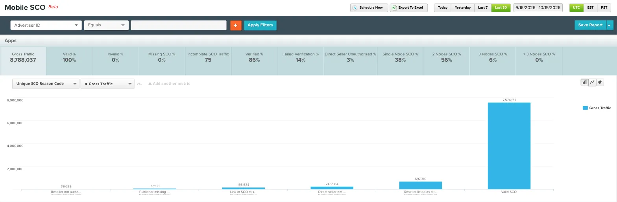Click the 39,629 bar value label
This screenshot has width=617, height=202.
[66, 186]
